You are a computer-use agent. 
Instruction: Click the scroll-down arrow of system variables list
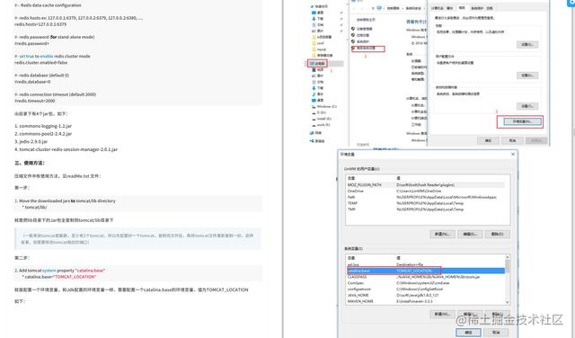coord(508,302)
